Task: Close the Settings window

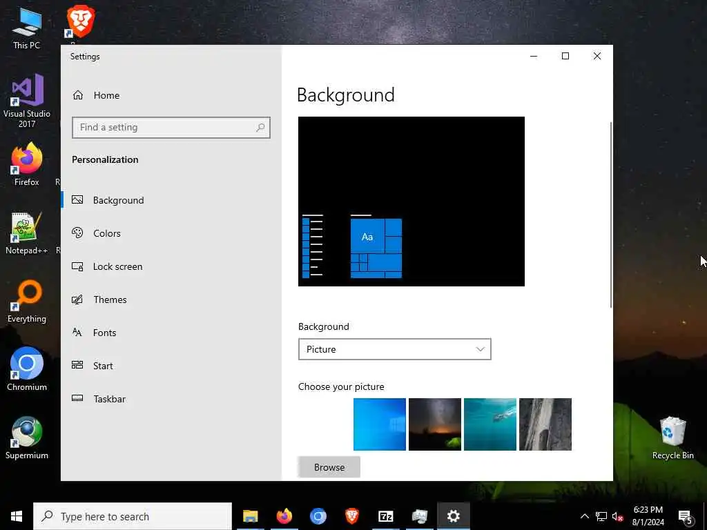Action: pos(597,56)
